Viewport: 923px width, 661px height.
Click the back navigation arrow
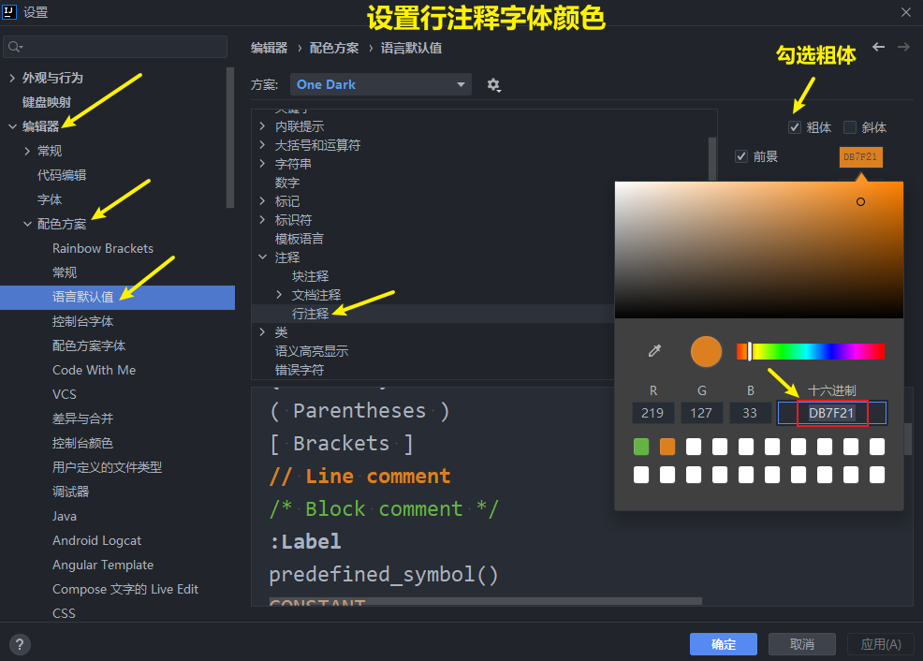878,47
